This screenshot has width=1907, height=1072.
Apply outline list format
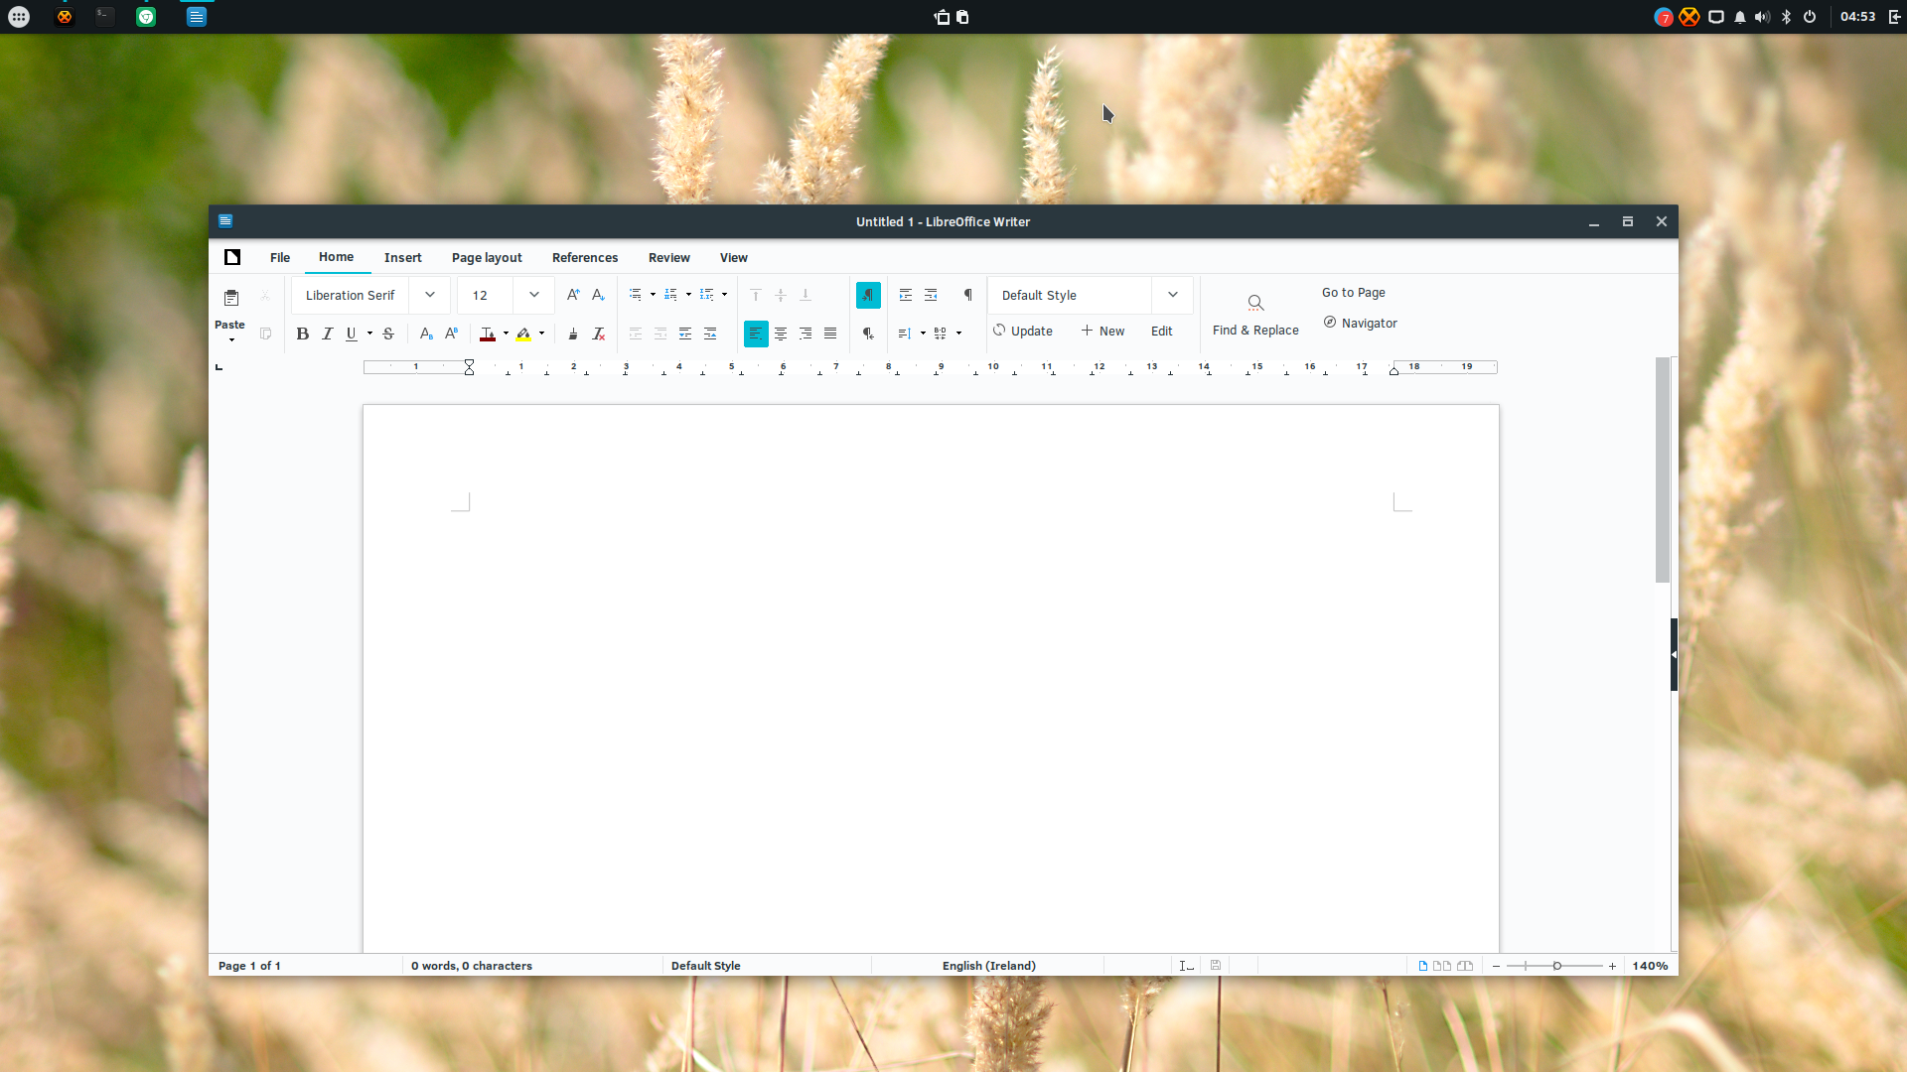click(707, 295)
